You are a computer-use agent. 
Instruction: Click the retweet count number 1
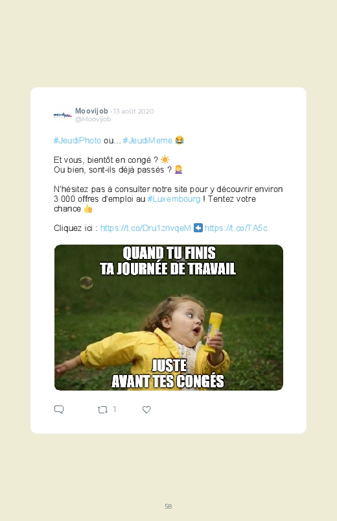pos(115,409)
